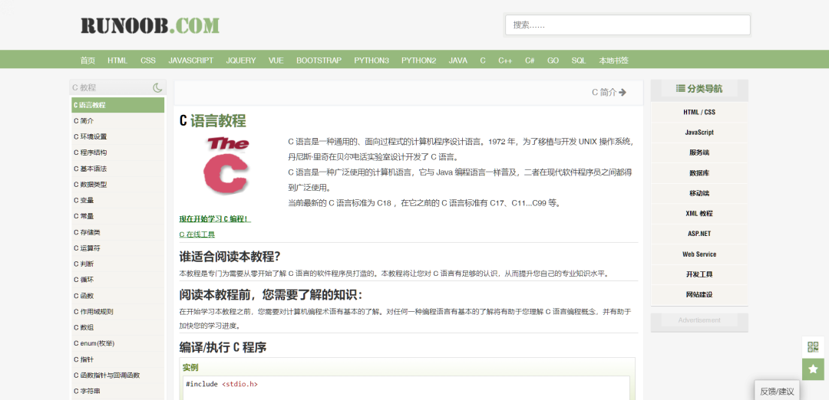
Task: Click the list icon beside 分类导航
Action: (x=680, y=89)
